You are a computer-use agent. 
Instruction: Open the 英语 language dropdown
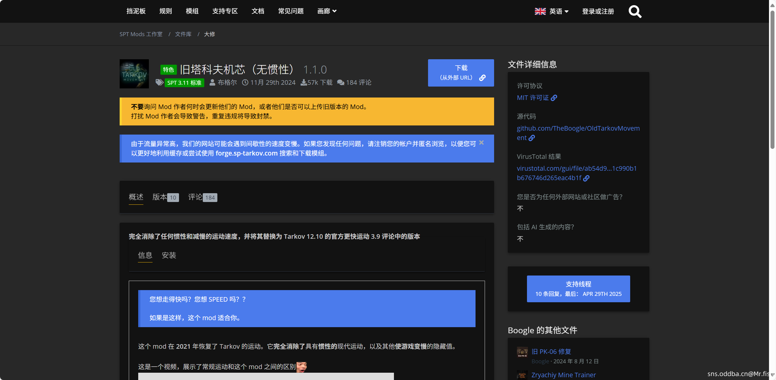tap(559, 12)
